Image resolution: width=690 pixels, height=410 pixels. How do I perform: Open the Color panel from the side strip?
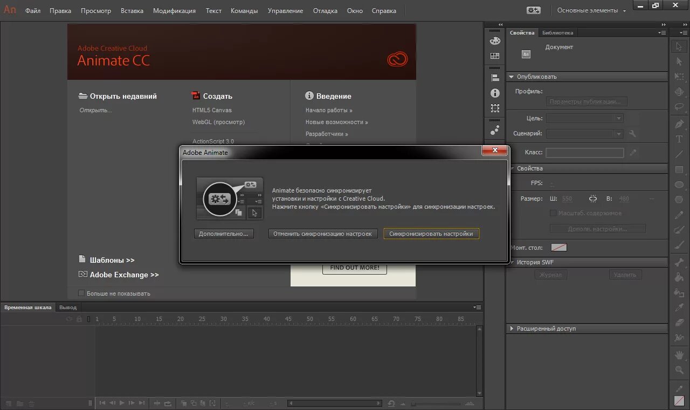coord(494,40)
